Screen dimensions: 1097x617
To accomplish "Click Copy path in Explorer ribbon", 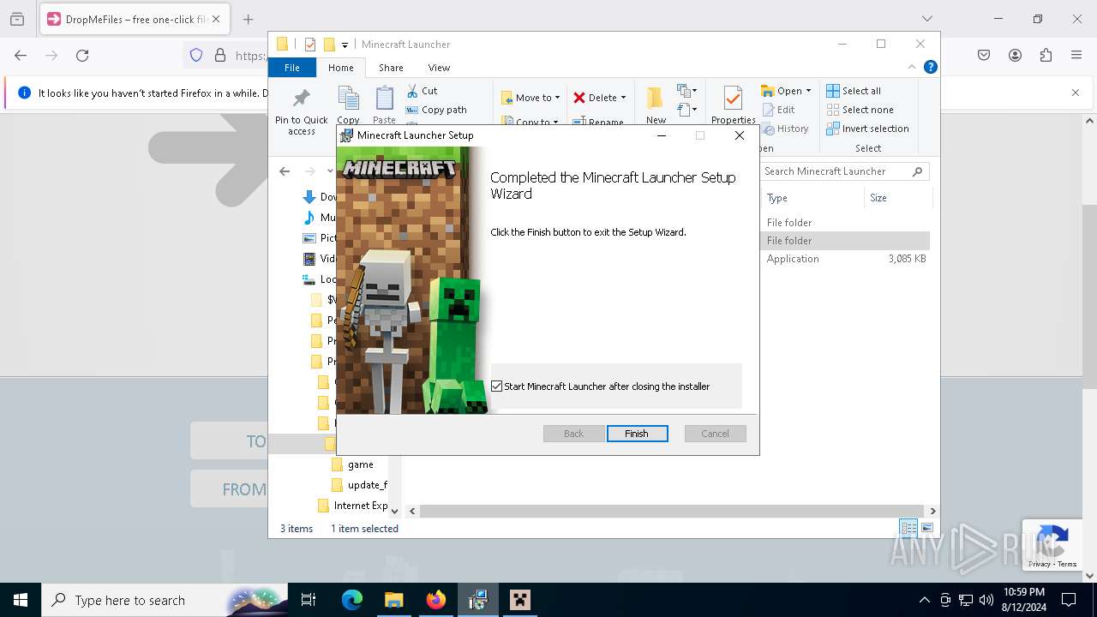I will 436,110.
